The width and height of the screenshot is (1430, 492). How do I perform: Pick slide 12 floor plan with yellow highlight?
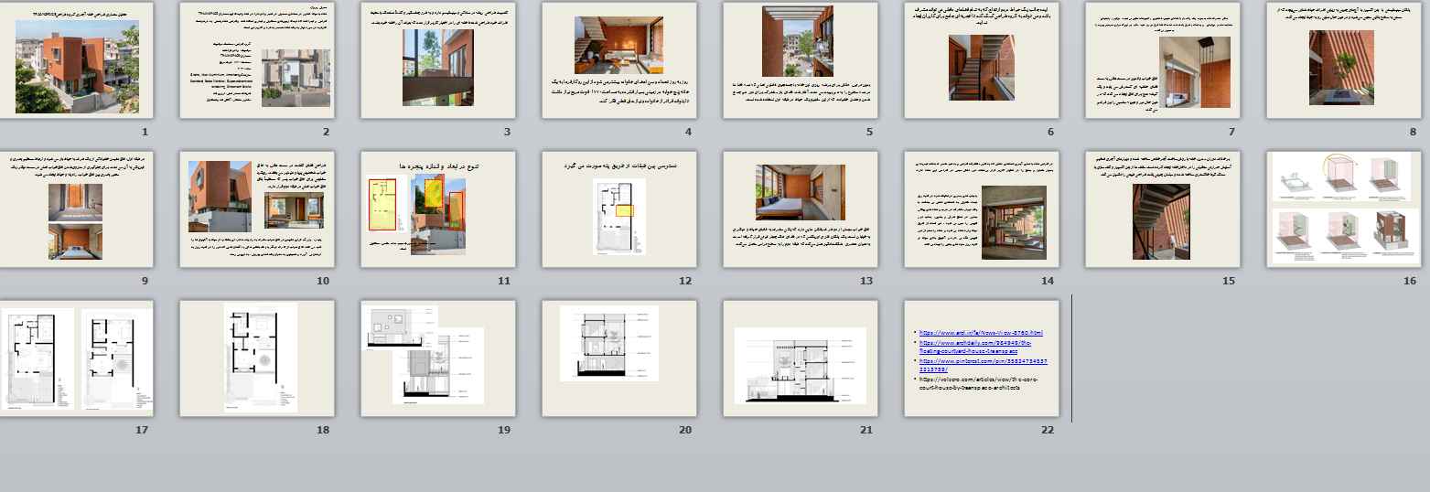coord(619,209)
